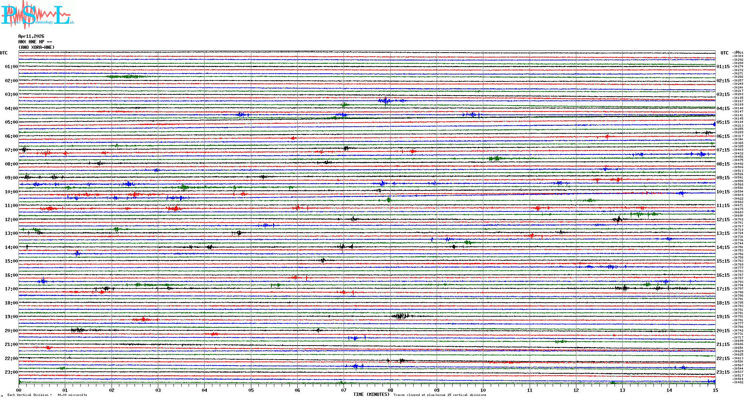Viewport: 745px width, 400px height.
Task: Click the 07:15 time label on right
Action: (723, 150)
